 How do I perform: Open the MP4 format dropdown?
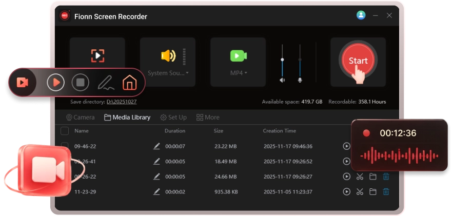click(239, 73)
